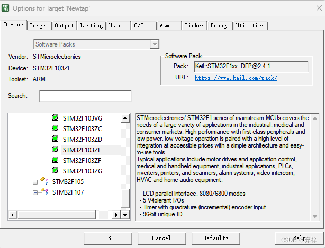Switch to the C/C++ tab

tap(143, 26)
